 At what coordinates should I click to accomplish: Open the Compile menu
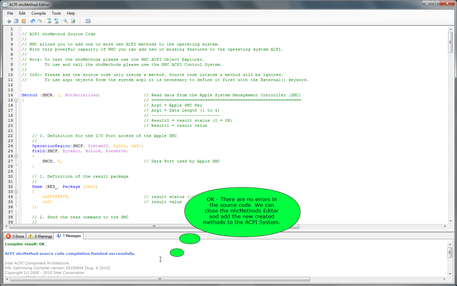pyautogui.click(x=38, y=13)
